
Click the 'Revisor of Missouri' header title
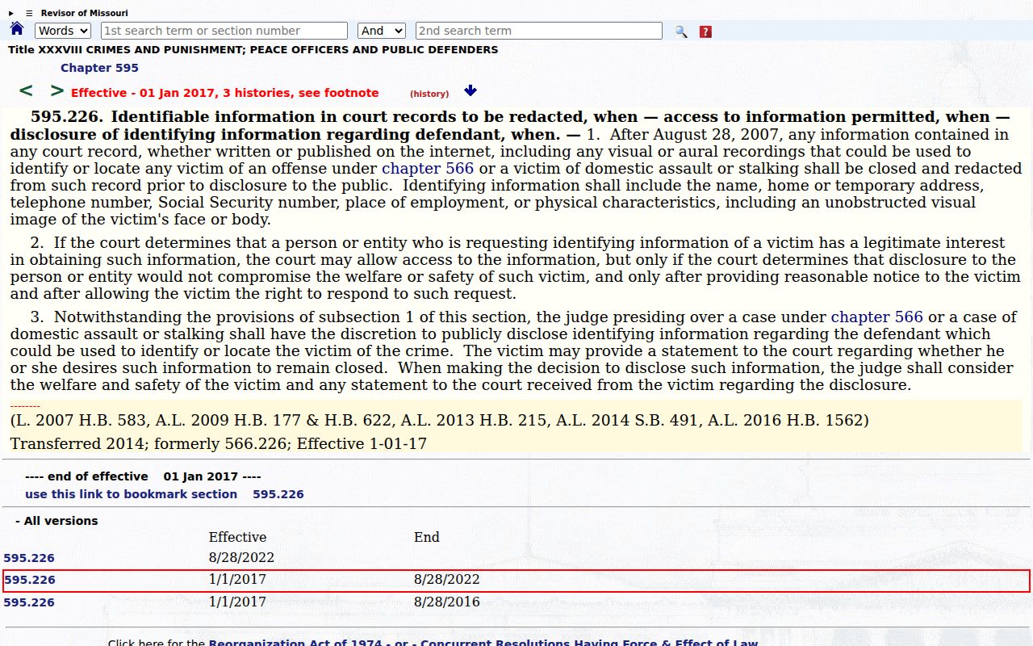pos(84,13)
